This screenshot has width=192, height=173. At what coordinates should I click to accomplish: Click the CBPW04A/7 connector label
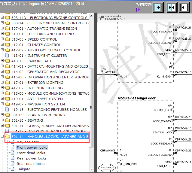[x=182, y=117]
